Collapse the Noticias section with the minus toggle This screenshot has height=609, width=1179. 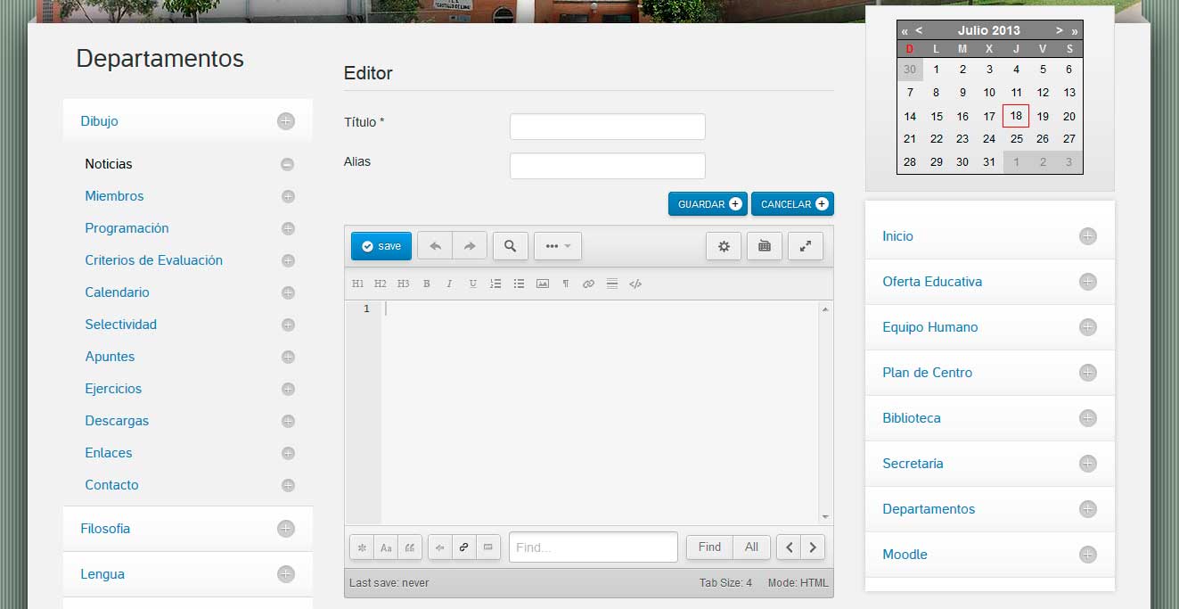pos(287,164)
